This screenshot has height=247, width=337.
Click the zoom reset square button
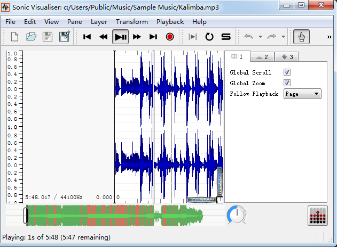[x=220, y=200]
